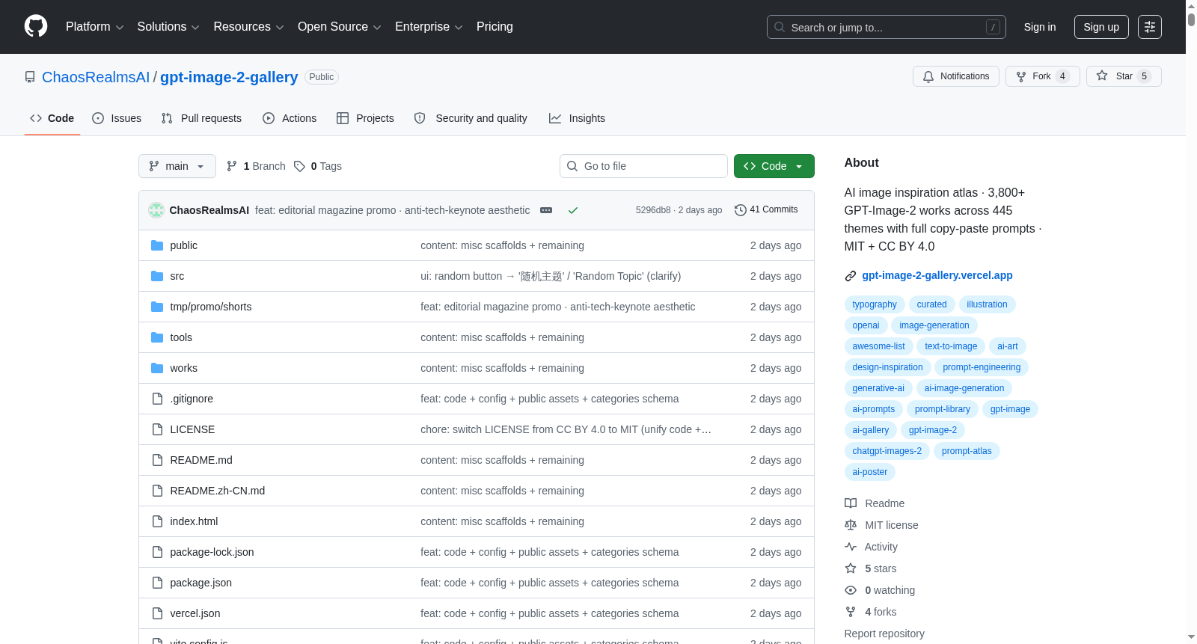Select the ai-poster topic tag
Image resolution: width=1197 pixels, height=644 pixels.
[870, 472]
